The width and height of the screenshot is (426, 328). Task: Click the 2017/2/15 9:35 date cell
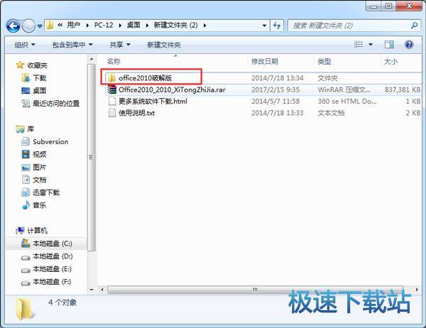275,89
